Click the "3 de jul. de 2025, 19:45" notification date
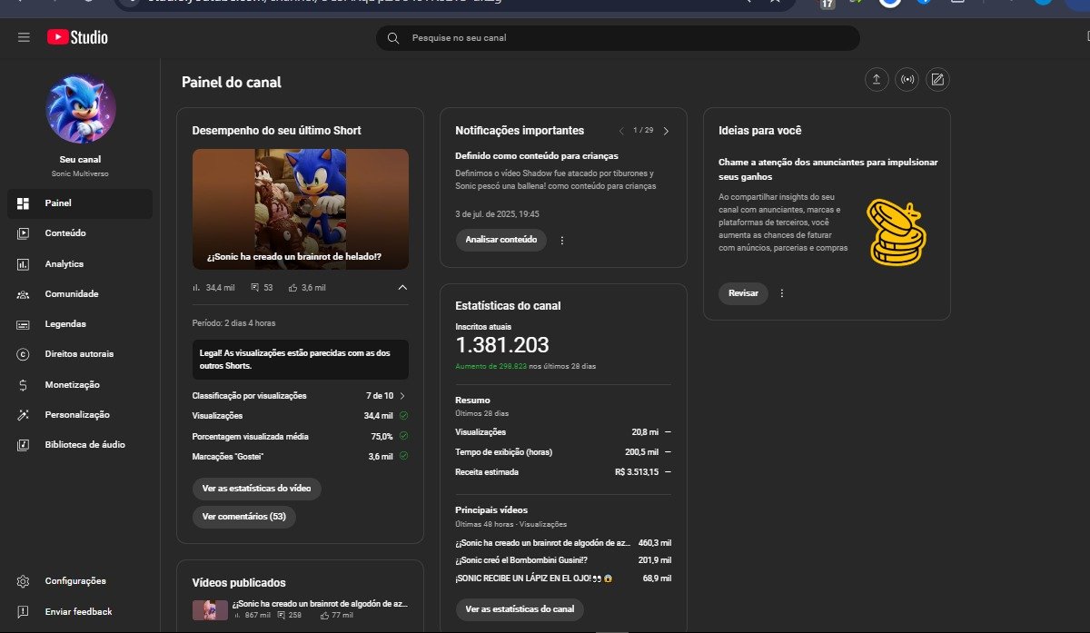Screen dimensions: 1090x633 click(497, 214)
